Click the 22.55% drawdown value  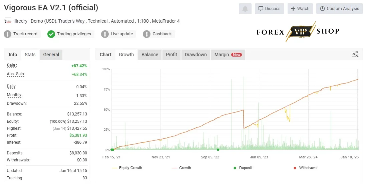(80, 103)
